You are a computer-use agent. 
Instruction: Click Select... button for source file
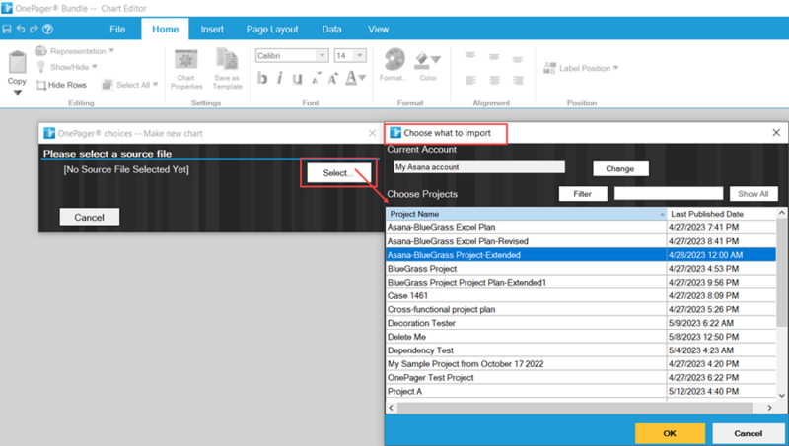338,173
